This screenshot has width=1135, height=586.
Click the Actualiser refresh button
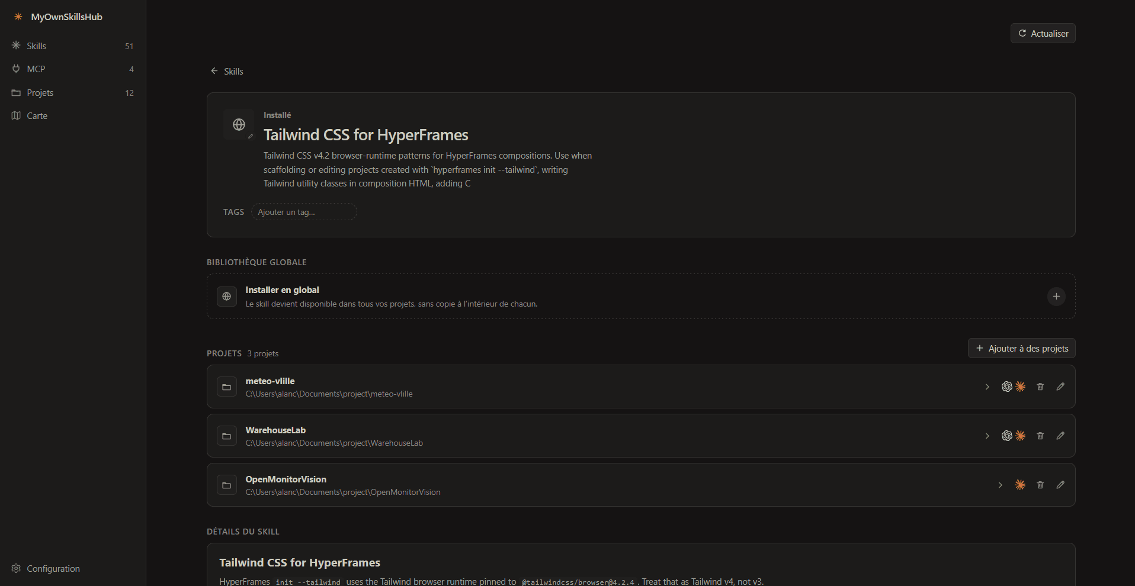[1043, 33]
